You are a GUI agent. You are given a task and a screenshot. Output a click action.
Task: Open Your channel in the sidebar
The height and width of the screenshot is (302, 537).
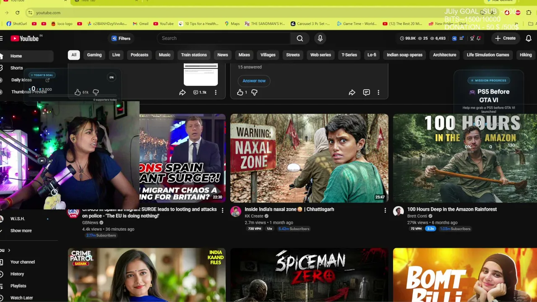pos(27,262)
